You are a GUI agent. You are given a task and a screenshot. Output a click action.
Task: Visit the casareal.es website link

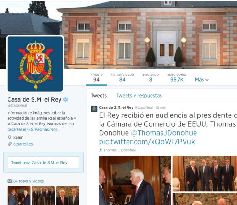coord(23,144)
